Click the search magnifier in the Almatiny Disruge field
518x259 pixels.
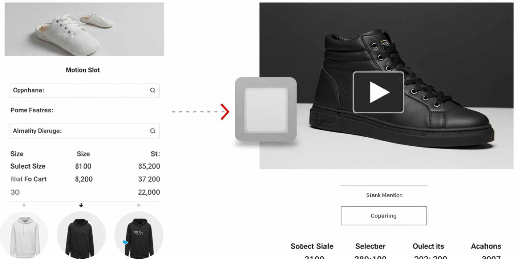(x=152, y=131)
